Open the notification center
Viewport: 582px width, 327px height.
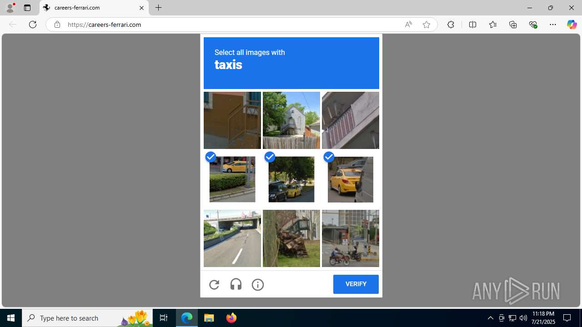(x=567, y=318)
